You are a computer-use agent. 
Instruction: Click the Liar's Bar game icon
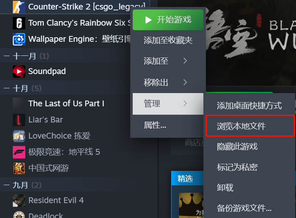click(19, 120)
